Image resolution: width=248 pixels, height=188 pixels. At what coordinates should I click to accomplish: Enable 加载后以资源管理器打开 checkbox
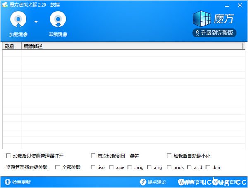pos(9,156)
